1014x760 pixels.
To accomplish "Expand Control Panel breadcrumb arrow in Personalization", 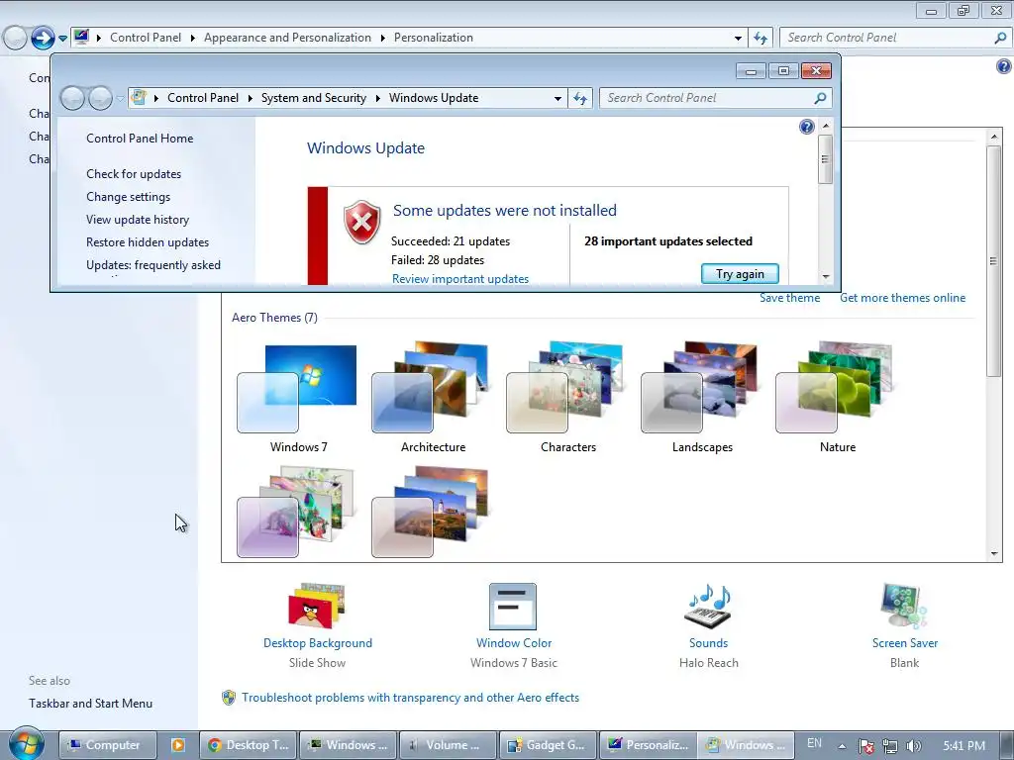I will point(193,39).
